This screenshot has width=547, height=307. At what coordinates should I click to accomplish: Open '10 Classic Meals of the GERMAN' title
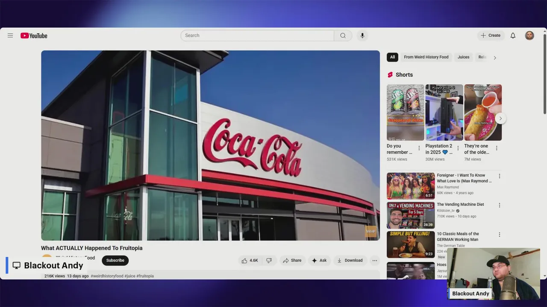coord(458,237)
